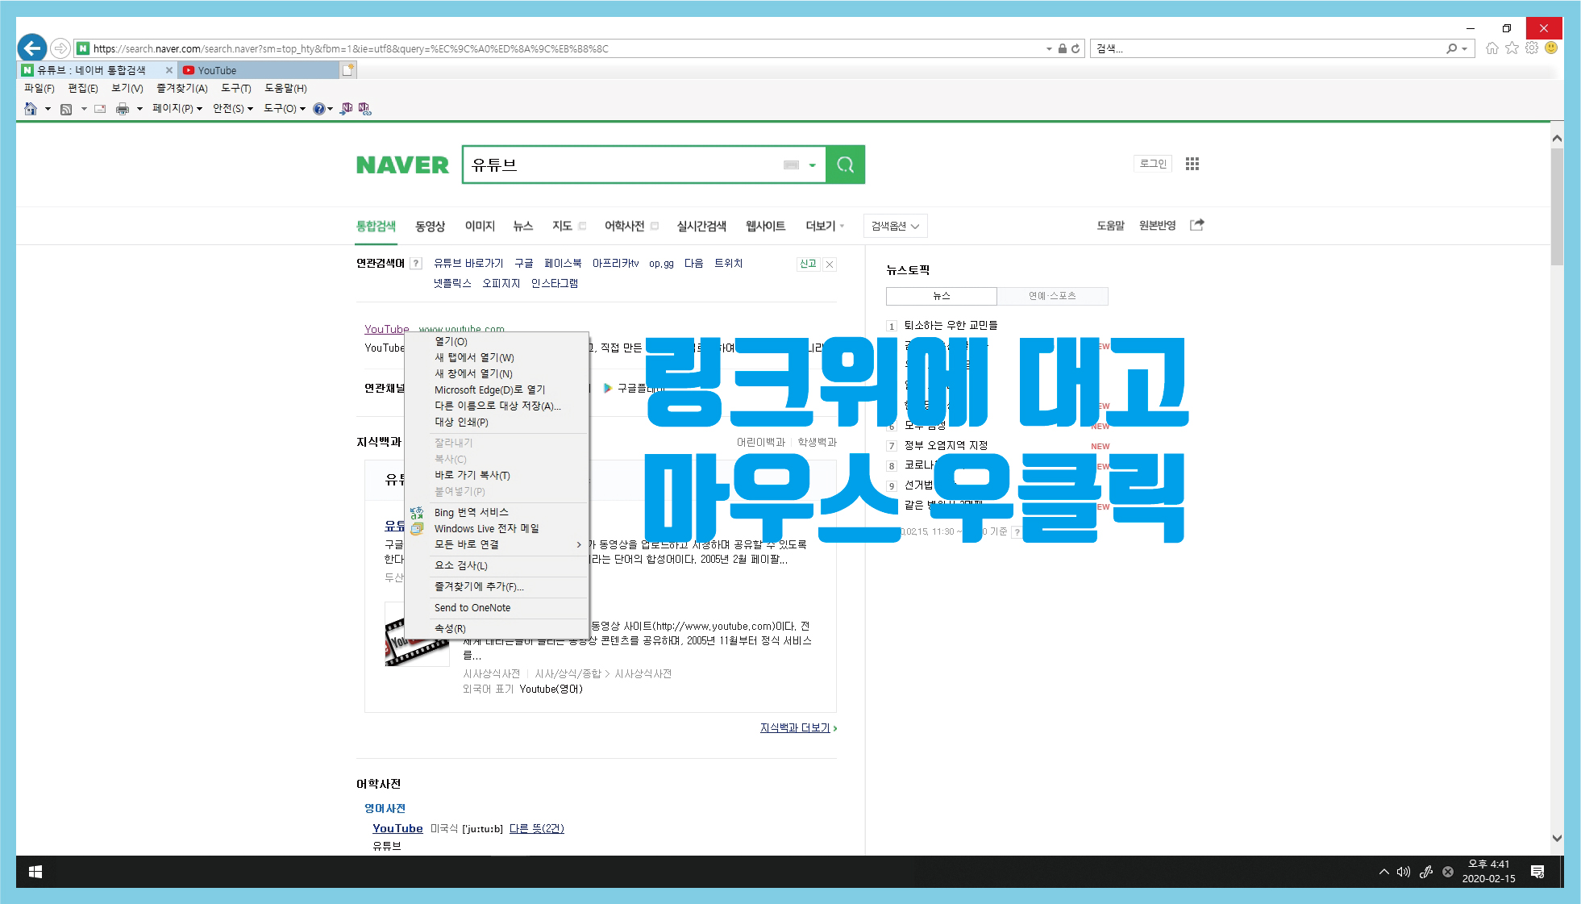The width and height of the screenshot is (1581, 904).
Task: Select 새 탭에서 열기(W) in context menu
Action: click(x=474, y=357)
